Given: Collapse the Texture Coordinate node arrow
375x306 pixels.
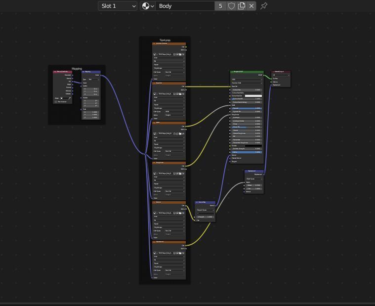Looking at the screenshot, I should pos(55,72).
